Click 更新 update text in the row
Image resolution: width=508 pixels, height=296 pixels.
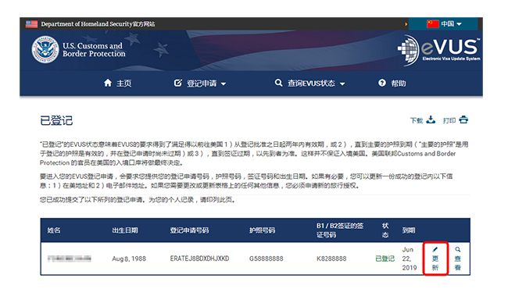[x=435, y=263]
